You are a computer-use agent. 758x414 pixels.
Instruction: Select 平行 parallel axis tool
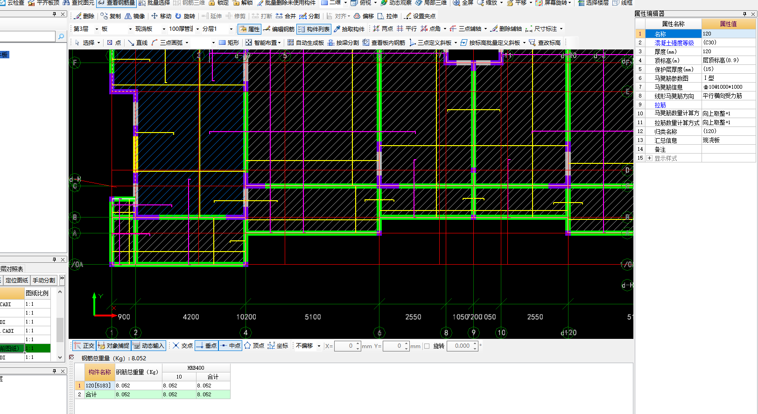coord(407,29)
